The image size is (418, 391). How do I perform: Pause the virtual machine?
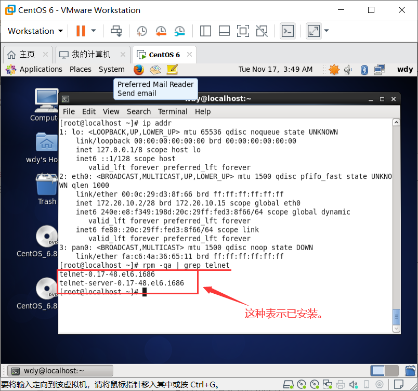[x=81, y=31]
